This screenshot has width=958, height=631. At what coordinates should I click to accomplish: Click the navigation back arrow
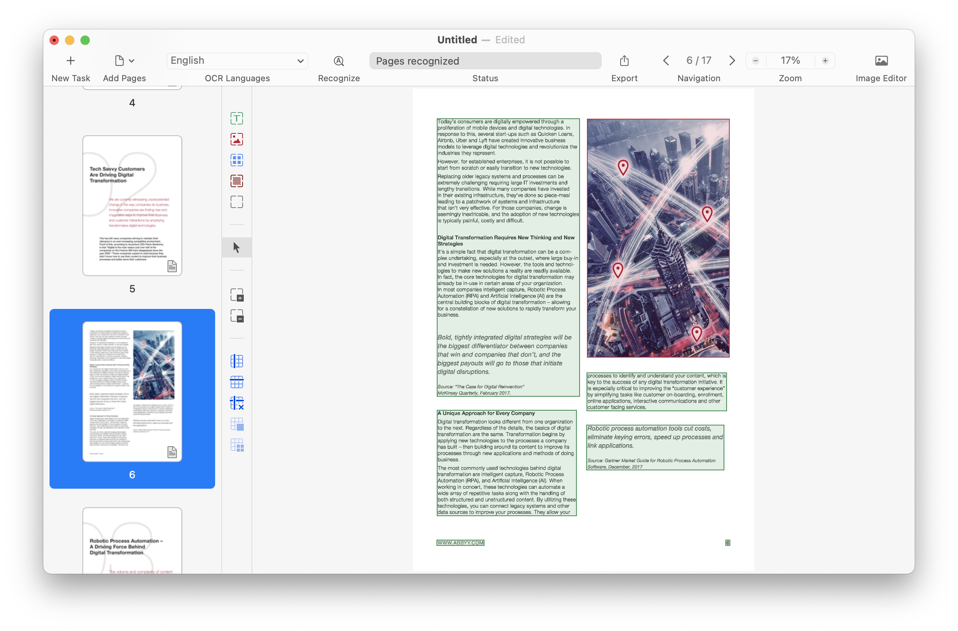tap(665, 60)
